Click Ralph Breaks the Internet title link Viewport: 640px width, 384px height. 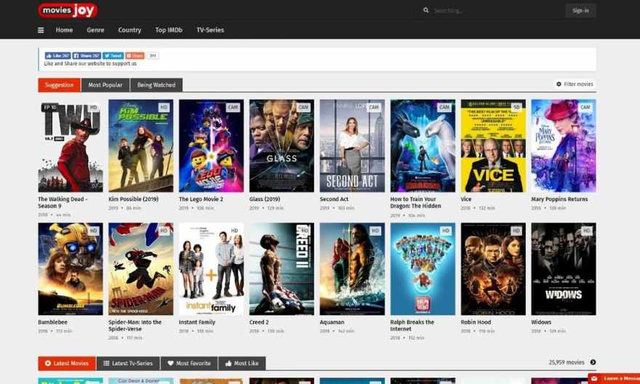(x=412, y=326)
